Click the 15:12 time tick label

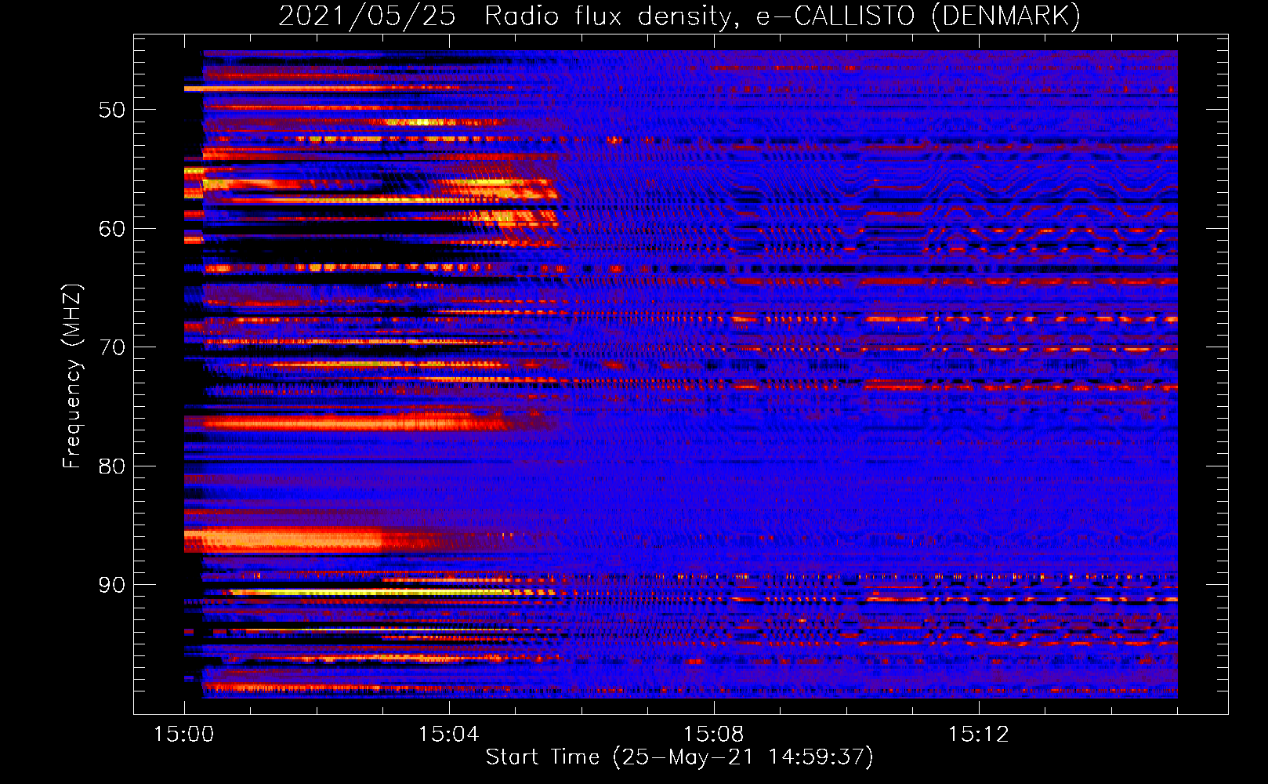tap(978, 735)
